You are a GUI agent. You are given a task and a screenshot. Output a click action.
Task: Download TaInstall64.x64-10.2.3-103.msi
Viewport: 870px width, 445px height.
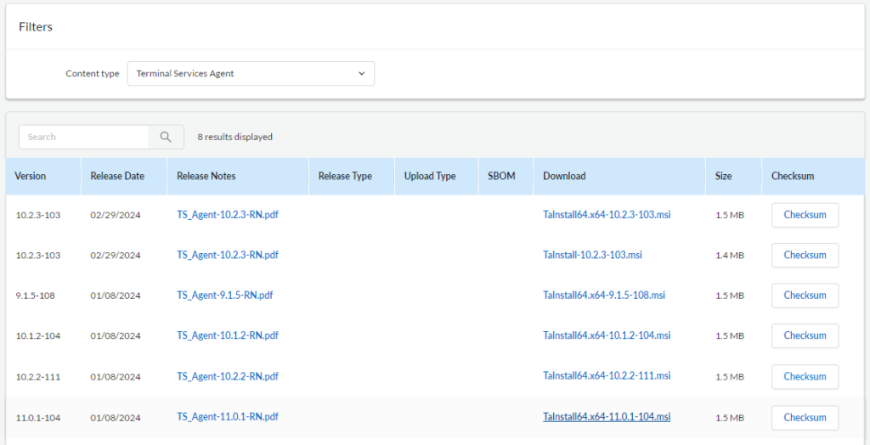coord(607,215)
